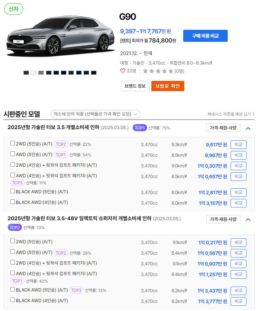The width and height of the screenshot is (261, 311).
Task: Click TOP1 badge beside 선택률: 54%
Action: (x=61, y=155)
